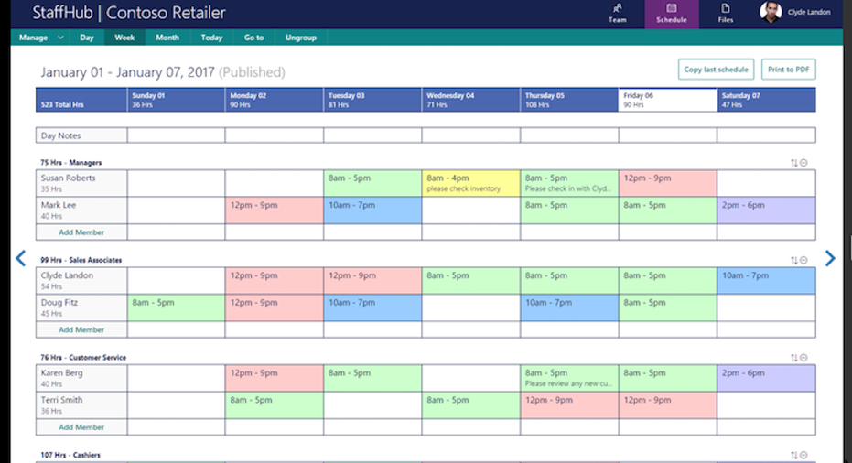Jump to Today

point(211,38)
